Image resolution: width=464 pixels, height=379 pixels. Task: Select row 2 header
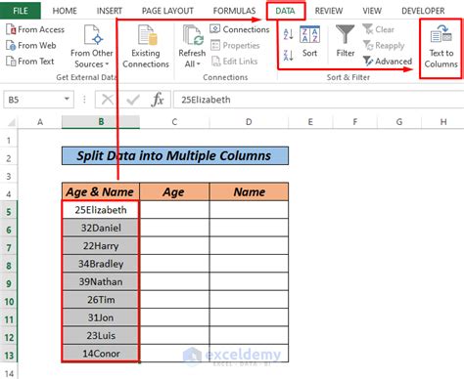click(9, 158)
